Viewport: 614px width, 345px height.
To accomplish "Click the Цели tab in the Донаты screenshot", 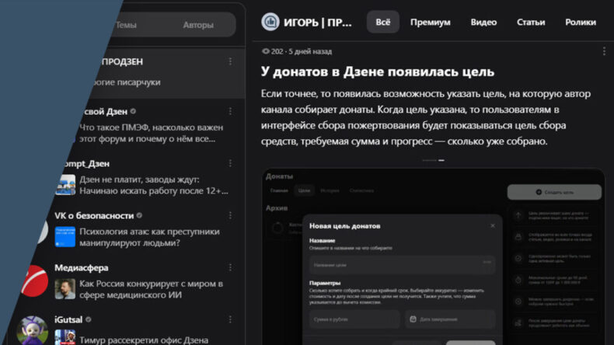I will [x=304, y=190].
